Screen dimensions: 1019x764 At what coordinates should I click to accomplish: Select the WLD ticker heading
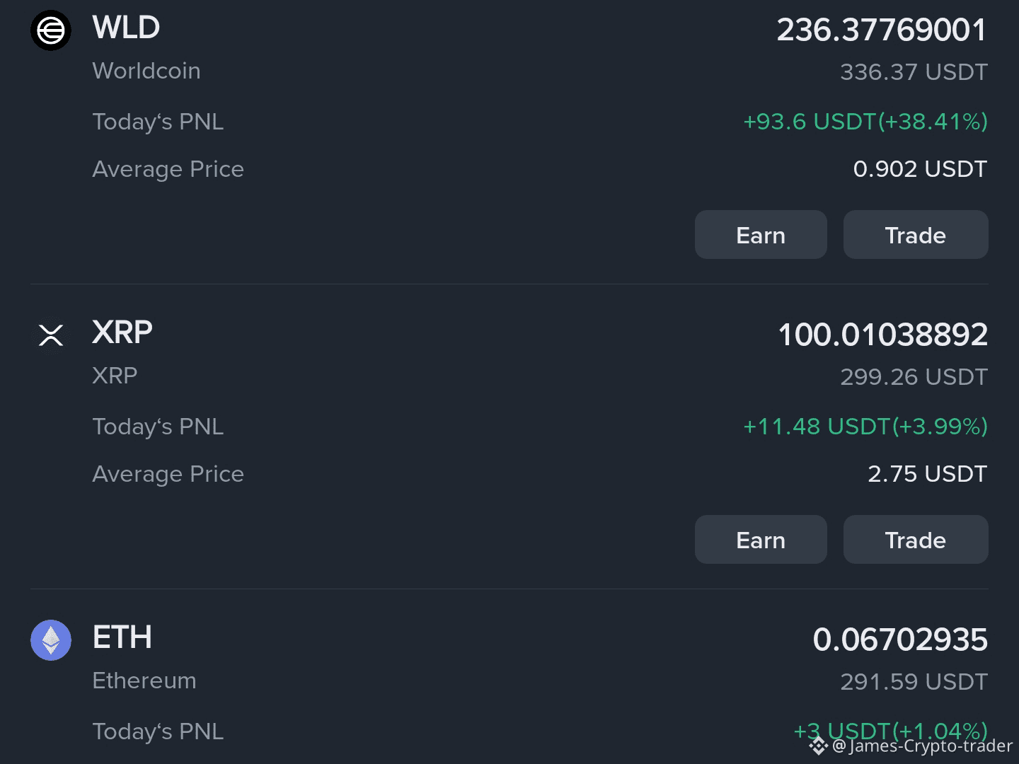(126, 28)
